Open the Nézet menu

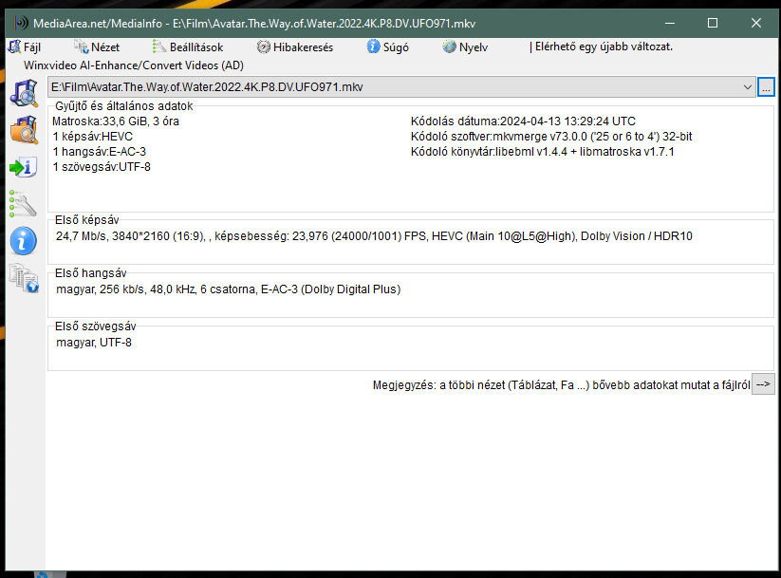coord(97,47)
